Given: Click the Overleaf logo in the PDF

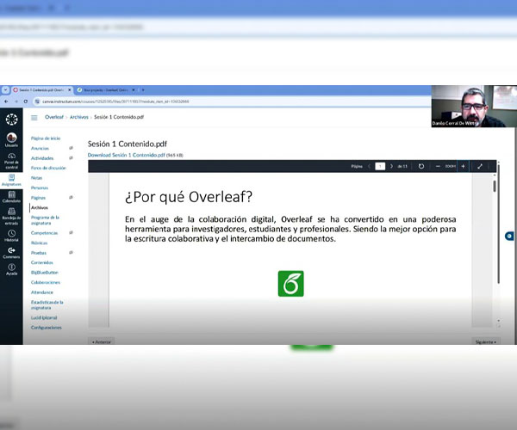Looking at the screenshot, I should pyautogui.click(x=291, y=284).
